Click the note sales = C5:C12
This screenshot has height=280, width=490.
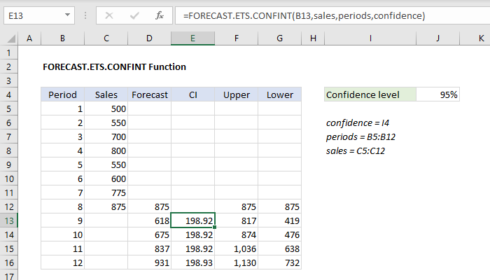[356, 151]
